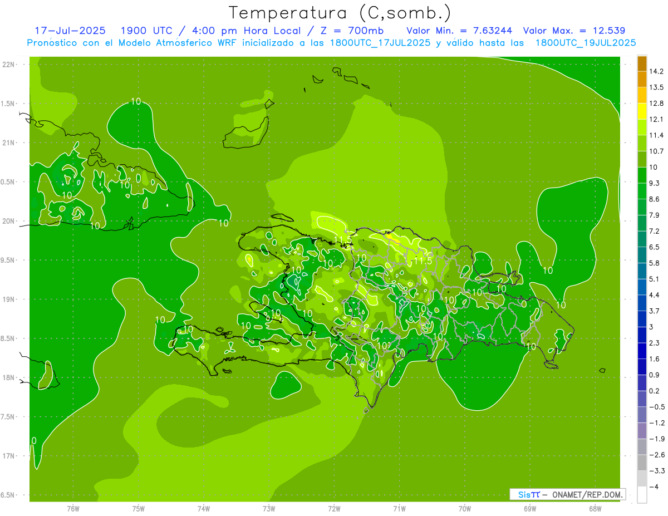Viewport: 668px width, 516px height.
Task: Click the '69W' longitude axis label
Action: (530, 508)
